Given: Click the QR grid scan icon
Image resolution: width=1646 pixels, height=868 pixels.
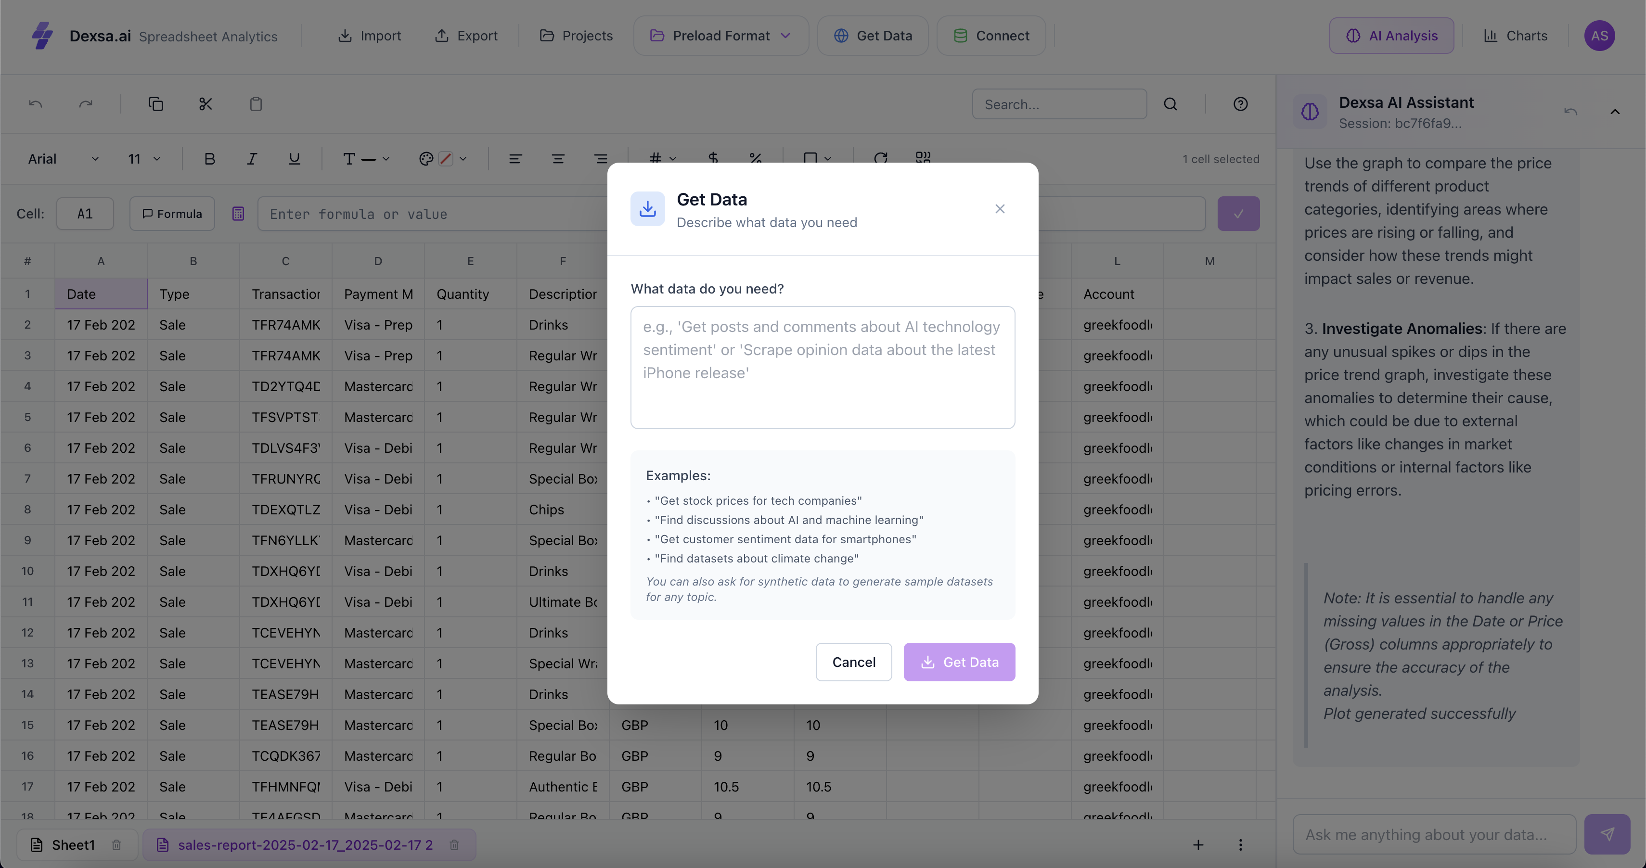Looking at the screenshot, I should point(923,157).
